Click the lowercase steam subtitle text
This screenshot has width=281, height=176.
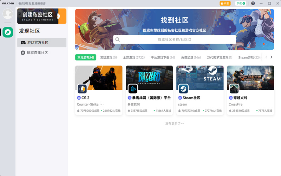[182, 104]
